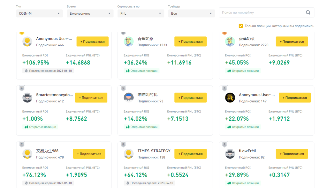Open Открытые позиции for Smartestmoneydo
Screen dimensions: 327x188
tap(39, 127)
